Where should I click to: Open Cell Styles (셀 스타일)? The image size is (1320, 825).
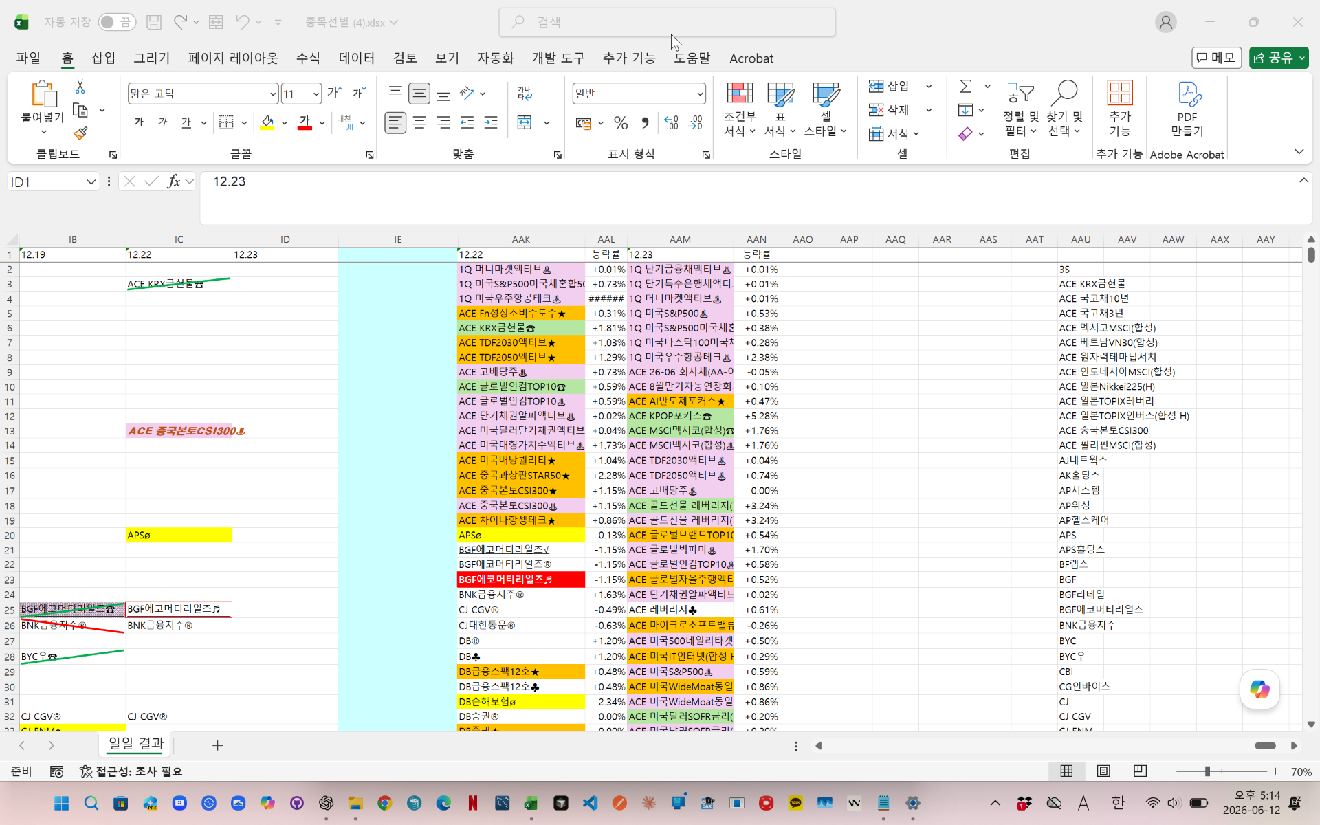826,109
